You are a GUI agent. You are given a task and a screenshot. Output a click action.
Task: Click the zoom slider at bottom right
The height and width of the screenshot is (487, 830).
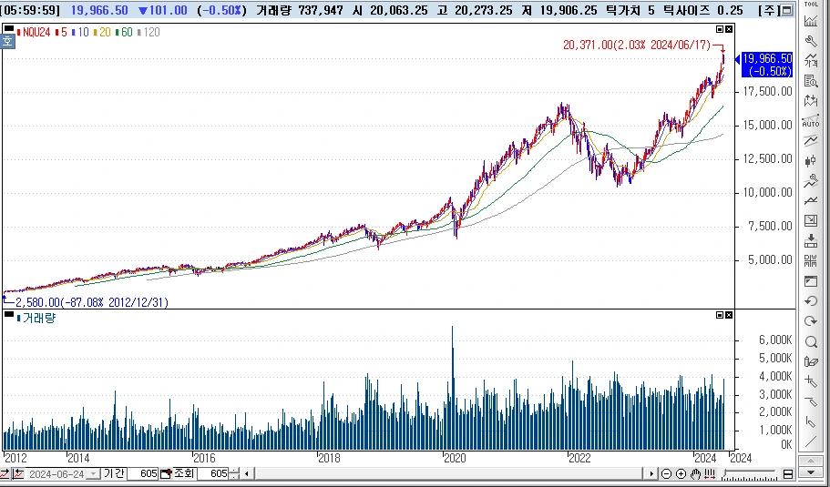click(751, 472)
